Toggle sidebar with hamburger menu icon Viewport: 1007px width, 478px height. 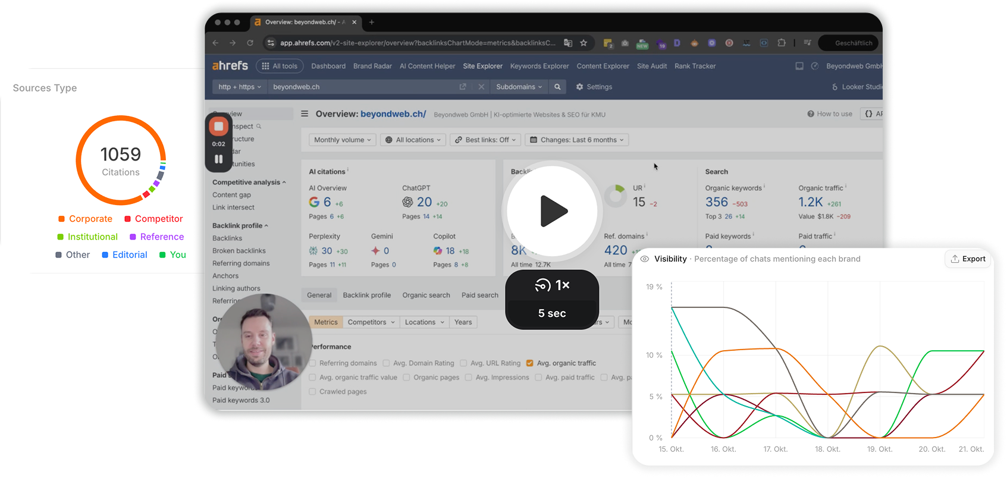tap(305, 114)
